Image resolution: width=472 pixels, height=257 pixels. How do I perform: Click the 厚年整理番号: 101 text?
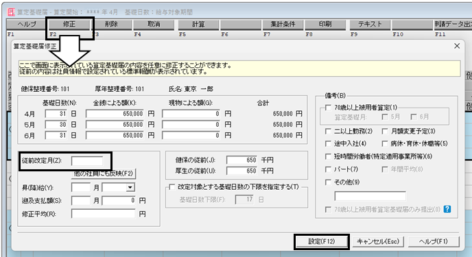tap(119, 89)
